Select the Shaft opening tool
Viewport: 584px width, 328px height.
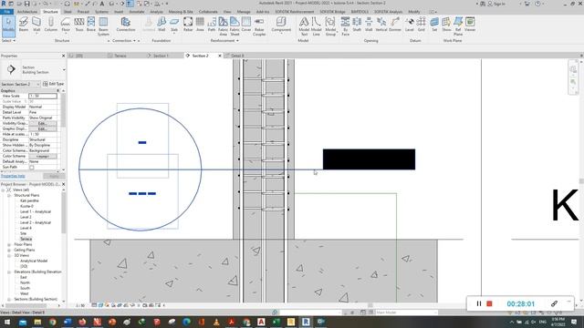coord(357,25)
